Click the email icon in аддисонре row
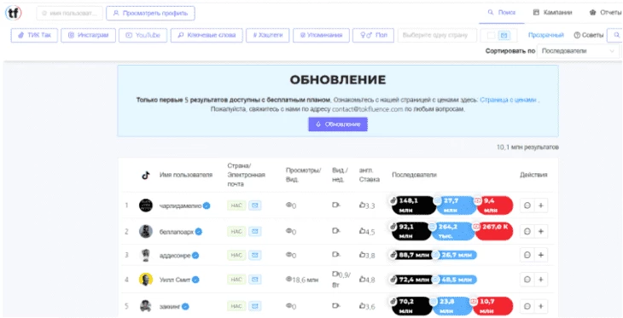The image size is (623, 318). tap(255, 255)
